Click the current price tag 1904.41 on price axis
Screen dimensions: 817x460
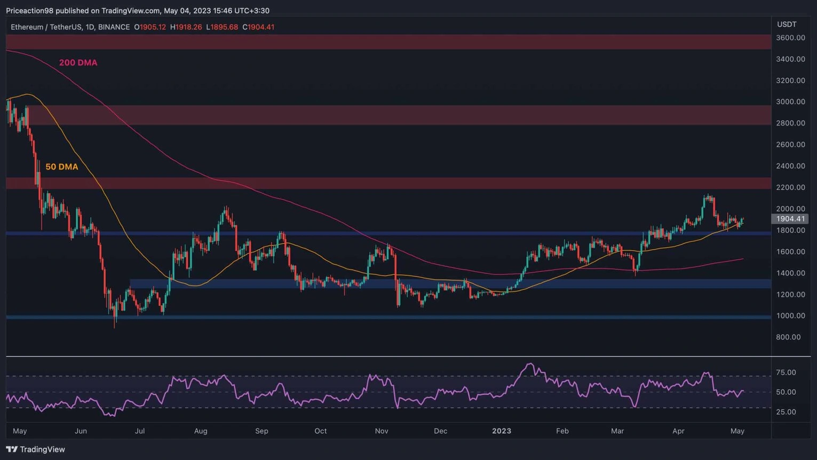tap(791, 219)
